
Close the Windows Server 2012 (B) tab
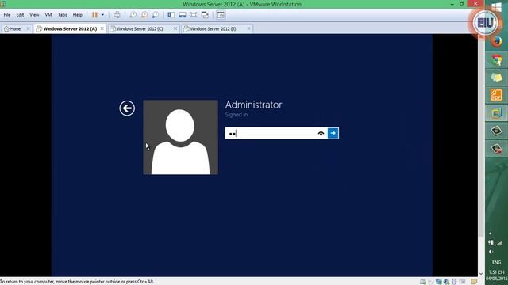click(x=248, y=28)
